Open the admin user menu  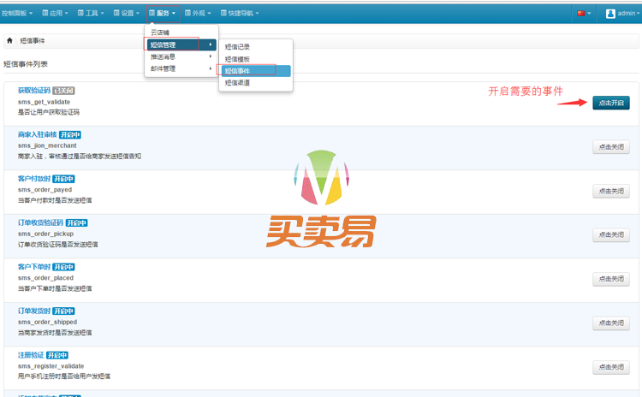[x=622, y=13]
